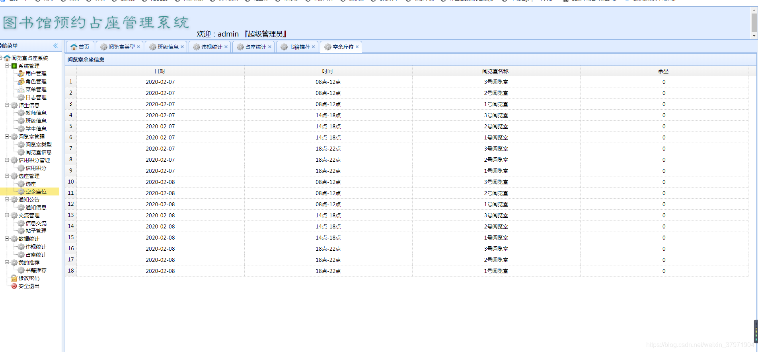Click the home icon on 首页 tab
This screenshot has width=758, height=352.
pyautogui.click(x=74, y=47)
